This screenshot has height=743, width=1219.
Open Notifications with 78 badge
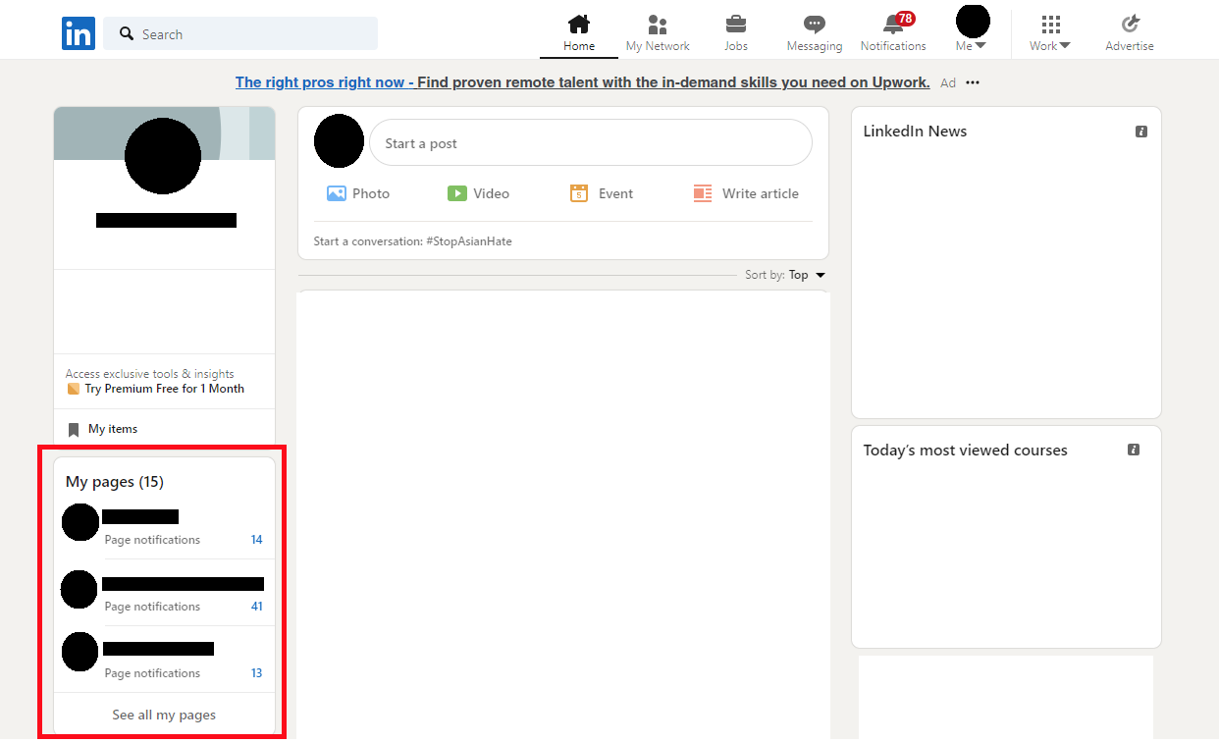click(x=893, y=33)
